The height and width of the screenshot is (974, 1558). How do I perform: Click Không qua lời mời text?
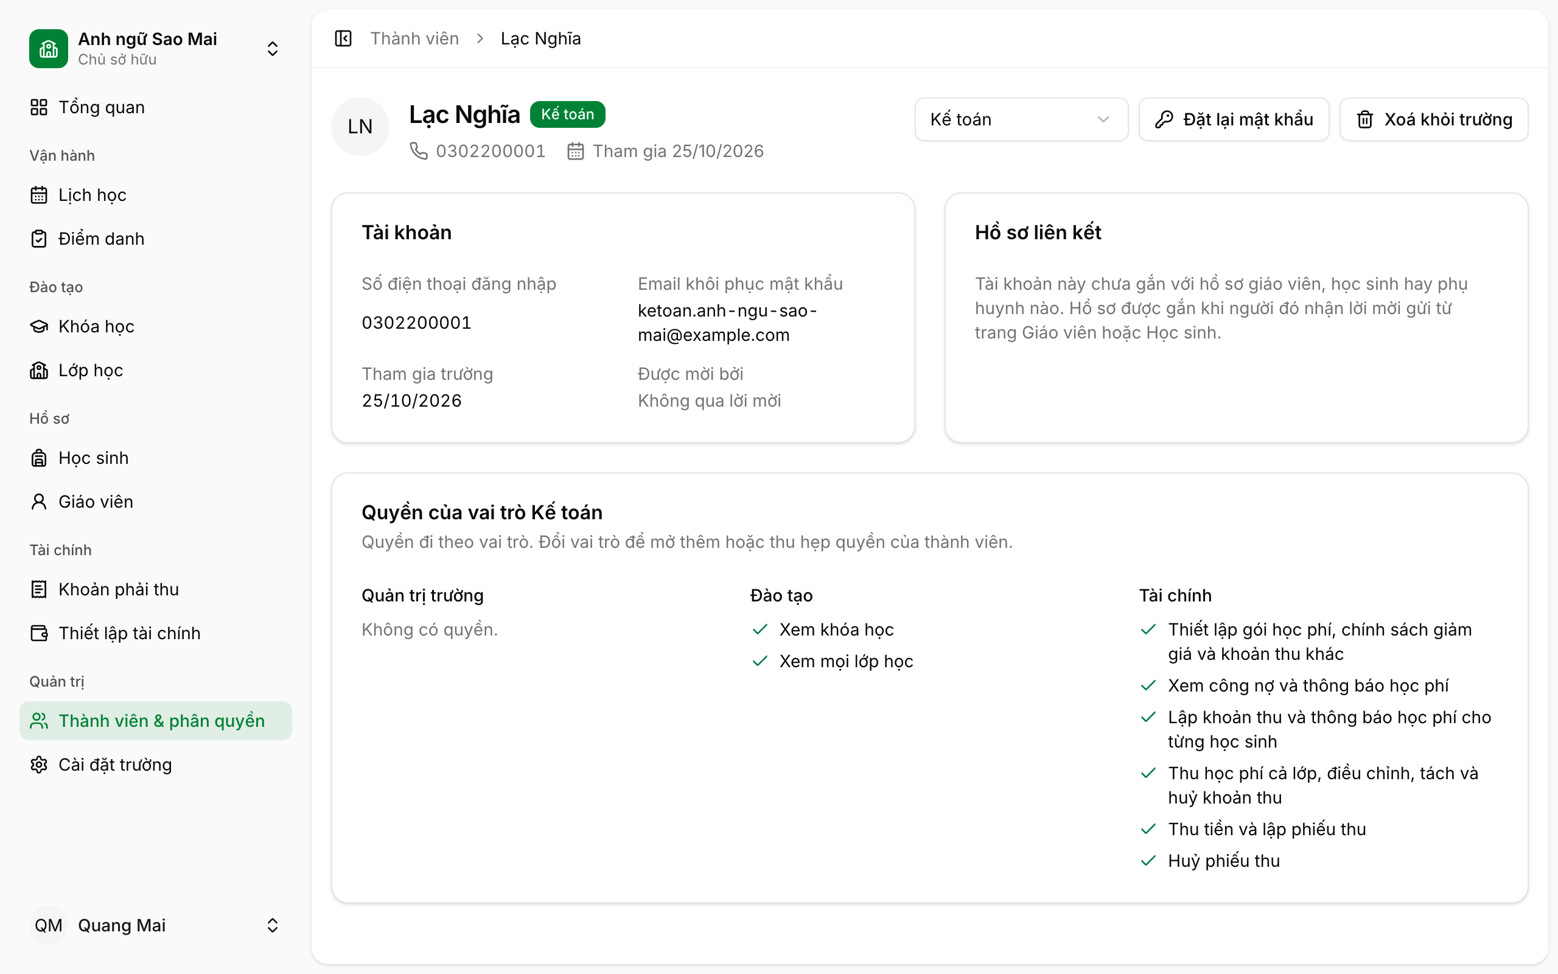coord(709,401)
